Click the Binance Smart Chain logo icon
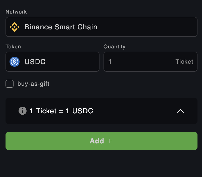Image resolution: width=202 pixels, height=177 pixels. [15, 27]
